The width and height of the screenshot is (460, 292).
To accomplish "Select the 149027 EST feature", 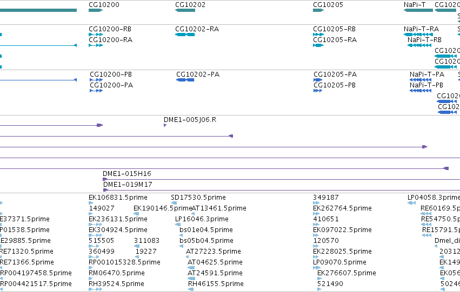I will coord(91,214).
